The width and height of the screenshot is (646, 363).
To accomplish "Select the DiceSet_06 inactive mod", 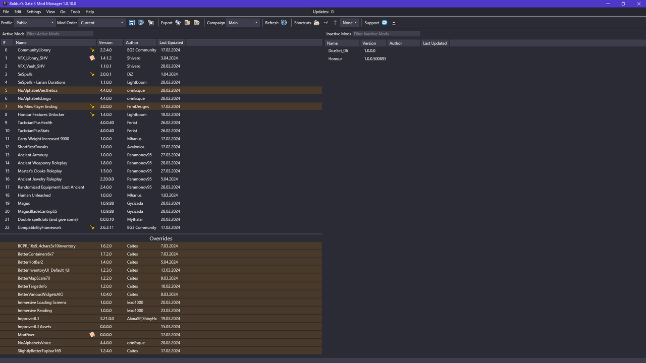I will click(485, 50).
